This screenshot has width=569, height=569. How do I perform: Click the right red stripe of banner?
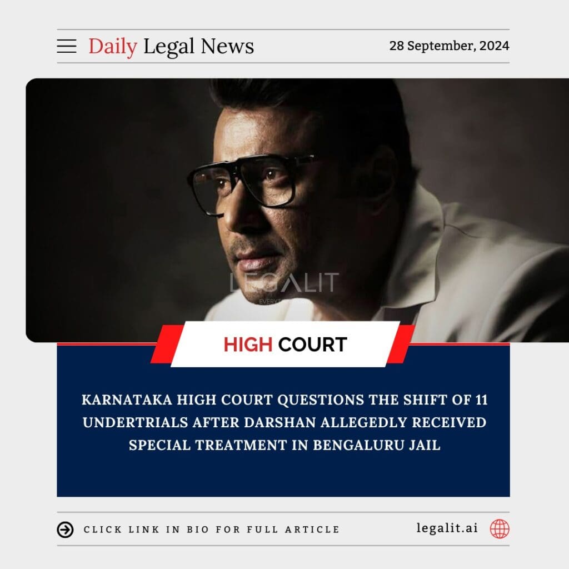coord(401,344)
